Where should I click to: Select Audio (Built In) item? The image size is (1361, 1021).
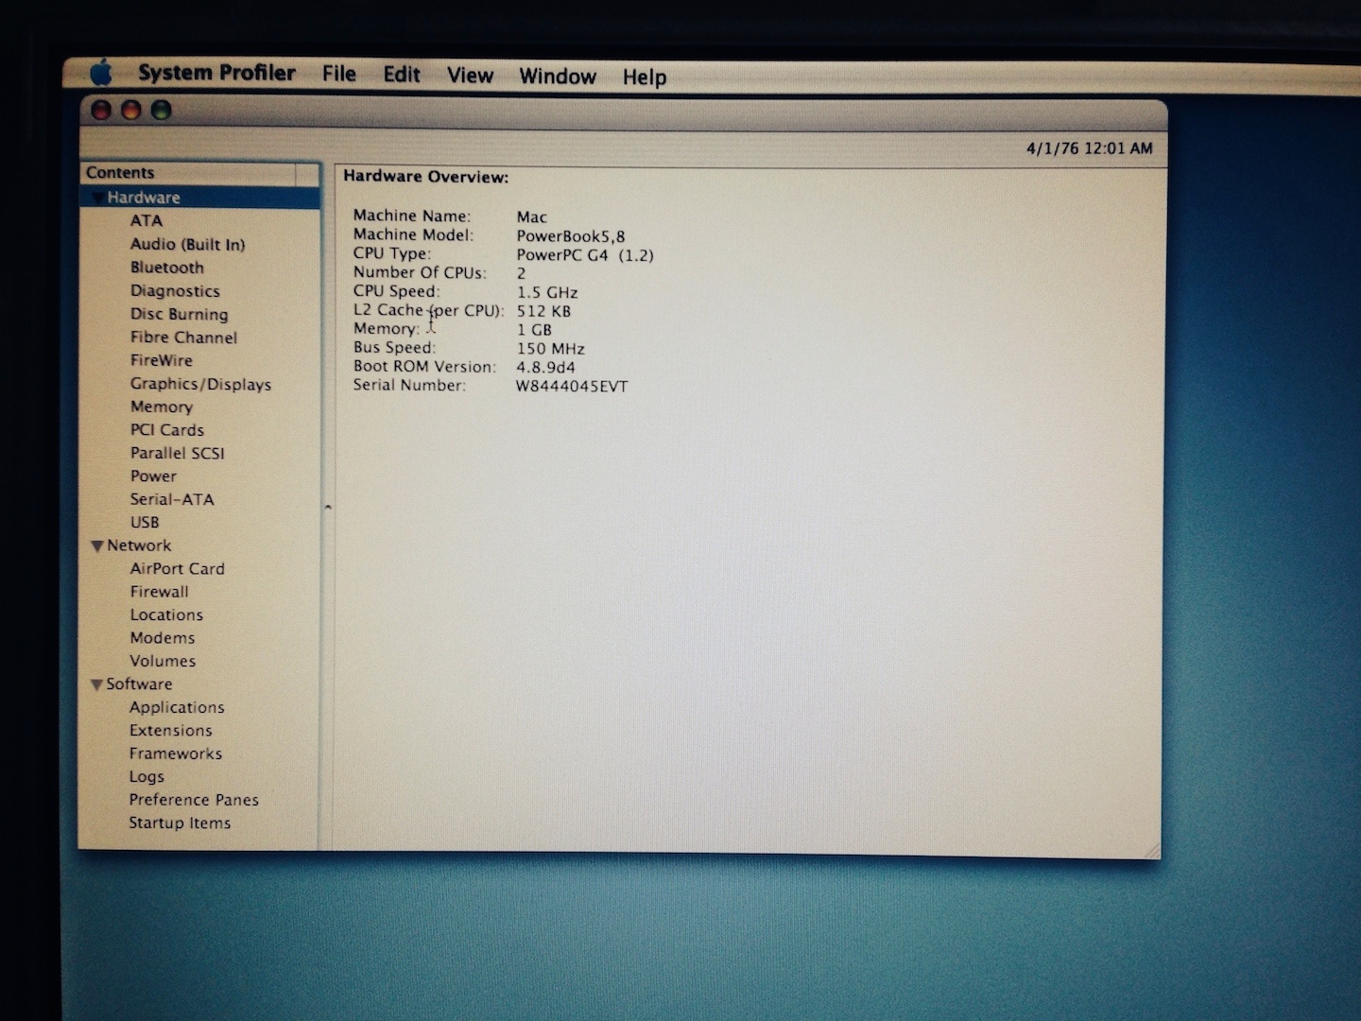pos(187,244)
